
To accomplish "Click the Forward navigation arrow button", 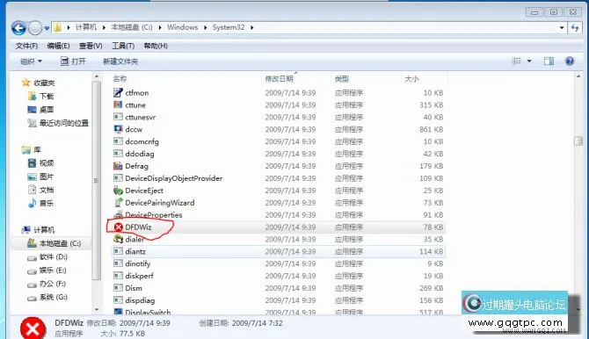I will click(x=35, y=28).
